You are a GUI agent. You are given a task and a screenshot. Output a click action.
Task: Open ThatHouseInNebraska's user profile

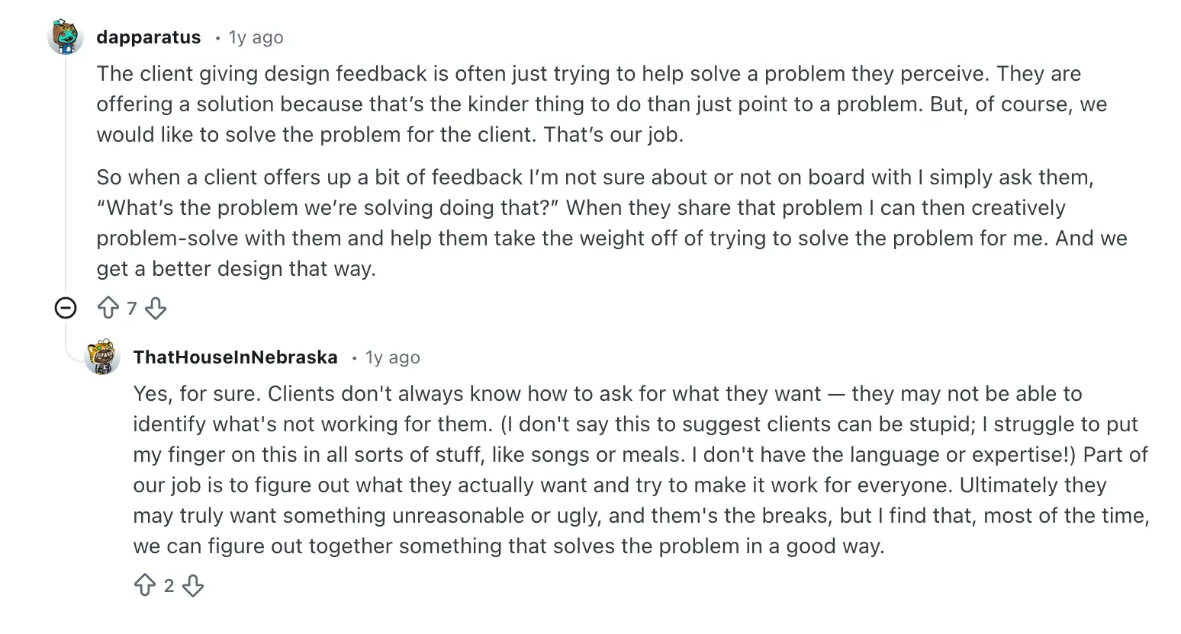tap(235, 357)
